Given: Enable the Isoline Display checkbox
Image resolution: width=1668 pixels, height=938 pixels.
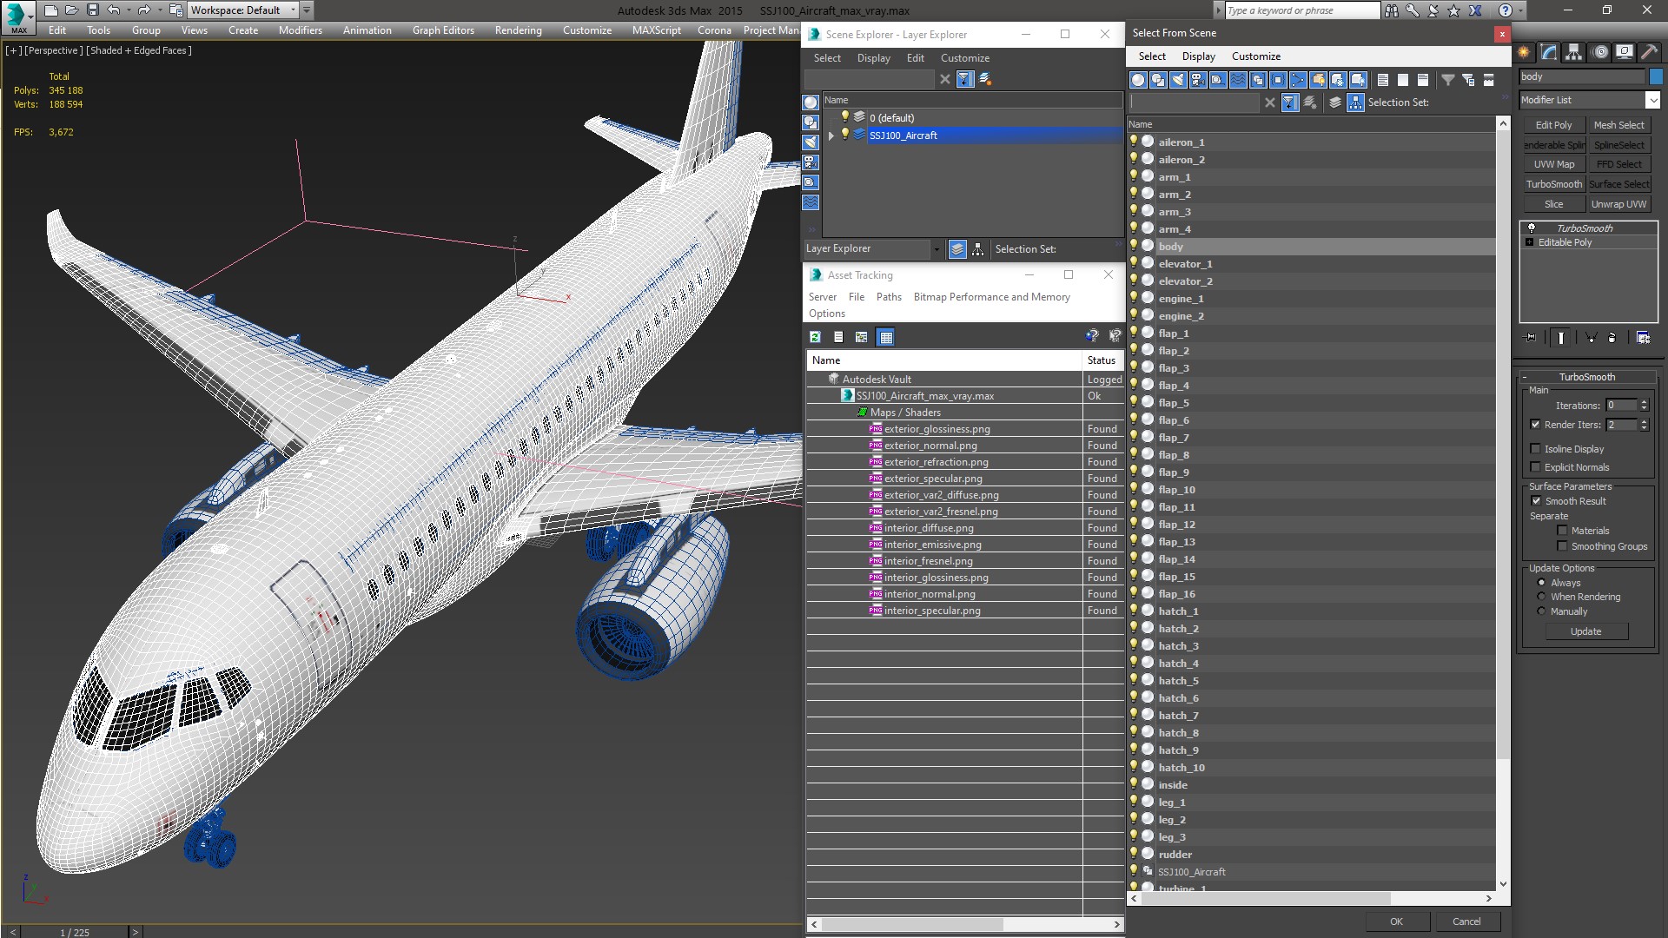Looking at the screenshot, I should (1536, 449).
